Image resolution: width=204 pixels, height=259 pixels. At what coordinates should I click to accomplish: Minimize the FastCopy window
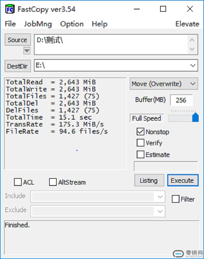(136, 9)
